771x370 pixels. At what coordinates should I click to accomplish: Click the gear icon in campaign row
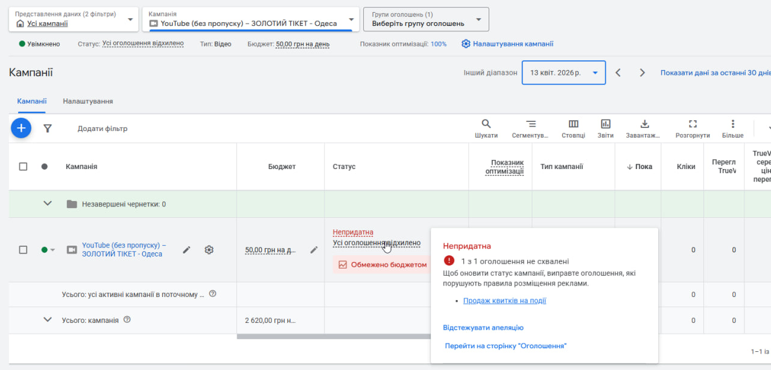[x=209, y=250]
